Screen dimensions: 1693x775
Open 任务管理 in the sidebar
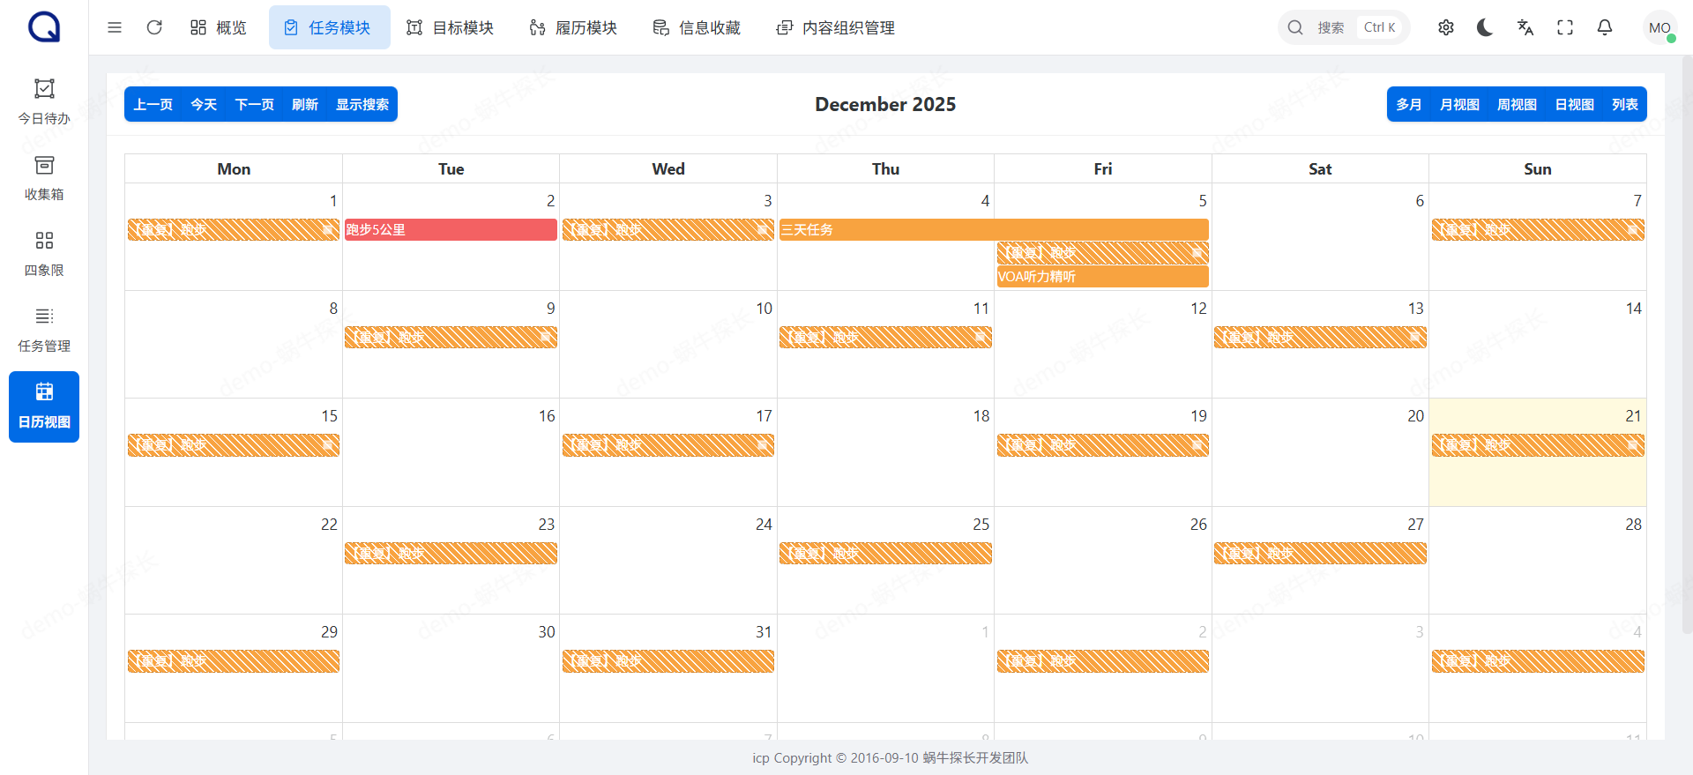[44, 330]
